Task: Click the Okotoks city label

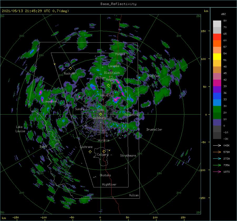Action: (105, 175)
